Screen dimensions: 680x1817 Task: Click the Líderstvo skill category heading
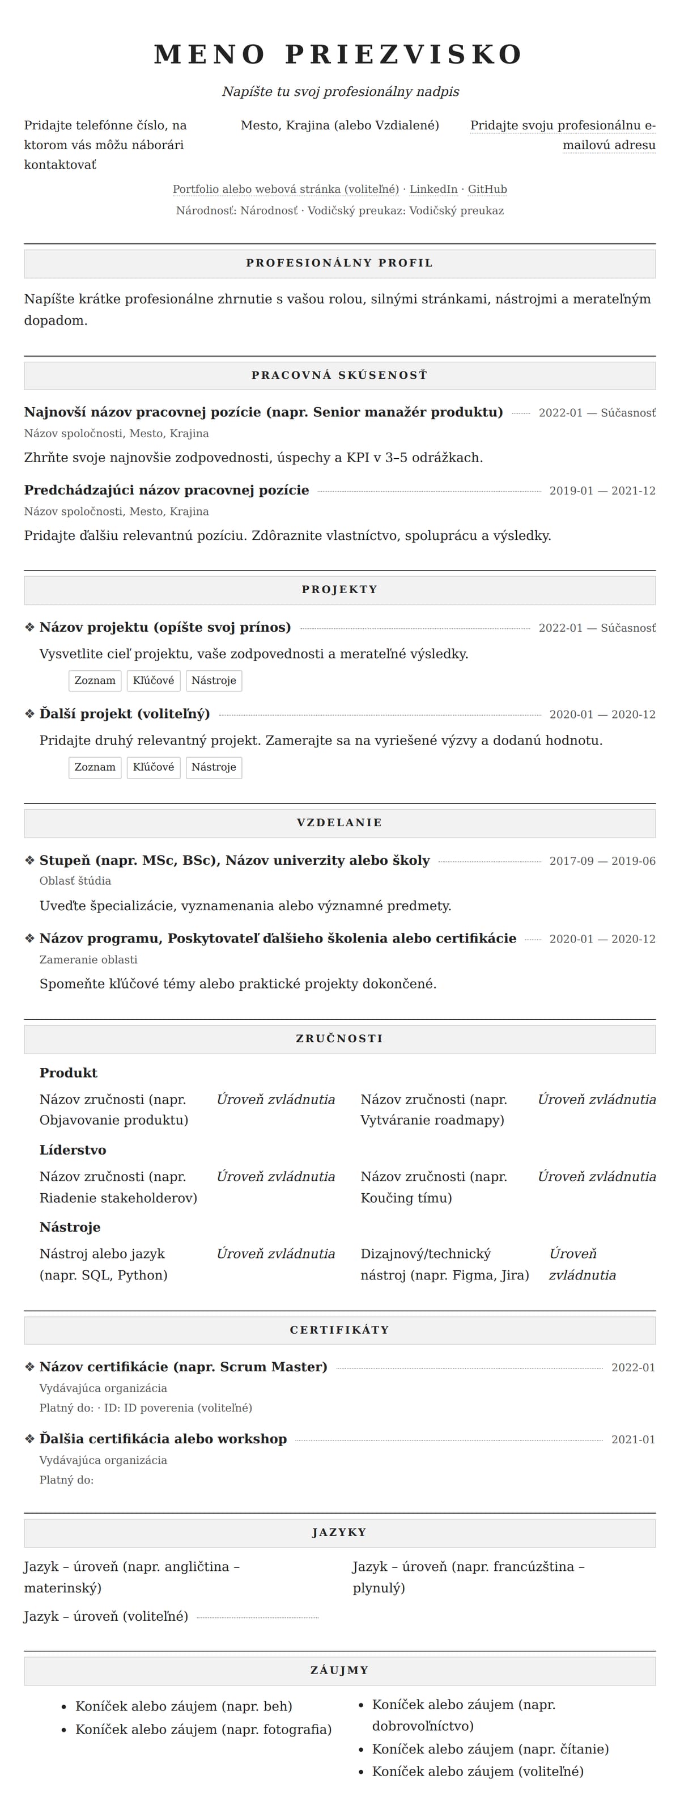(x=73, y=1151)
